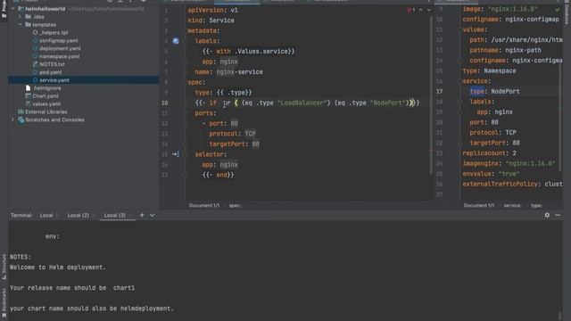The image size is (571, 321).
Task: Toggle fold marker at line 18 in values.yaml
Action: (x=460, y=102)
